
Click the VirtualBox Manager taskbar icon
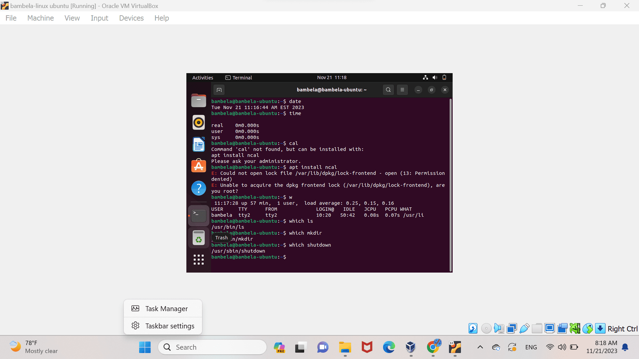[411, 347]
